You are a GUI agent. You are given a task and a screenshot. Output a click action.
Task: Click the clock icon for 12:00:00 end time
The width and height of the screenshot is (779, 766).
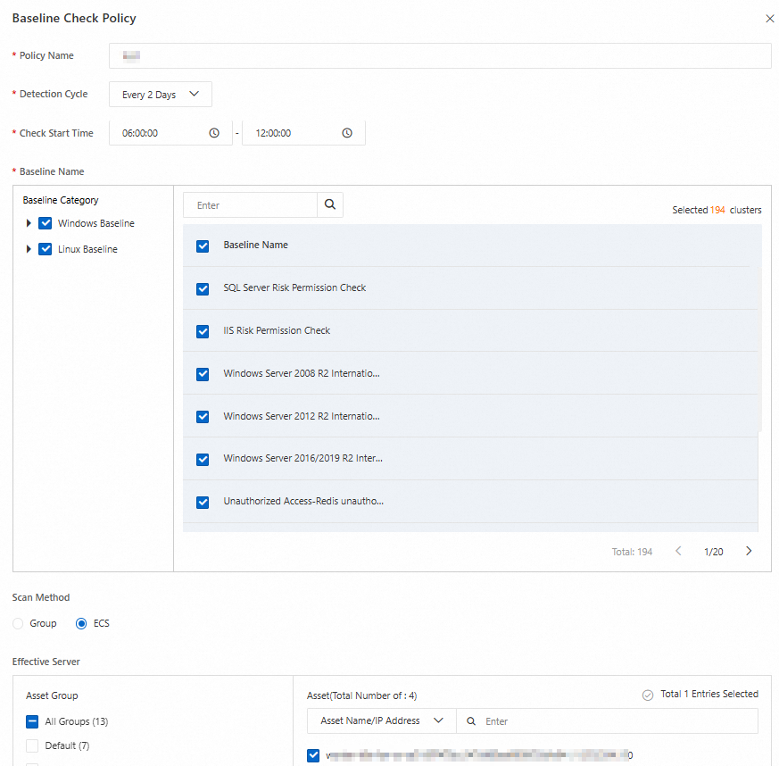pyautogui.click(x=347, y=133)
